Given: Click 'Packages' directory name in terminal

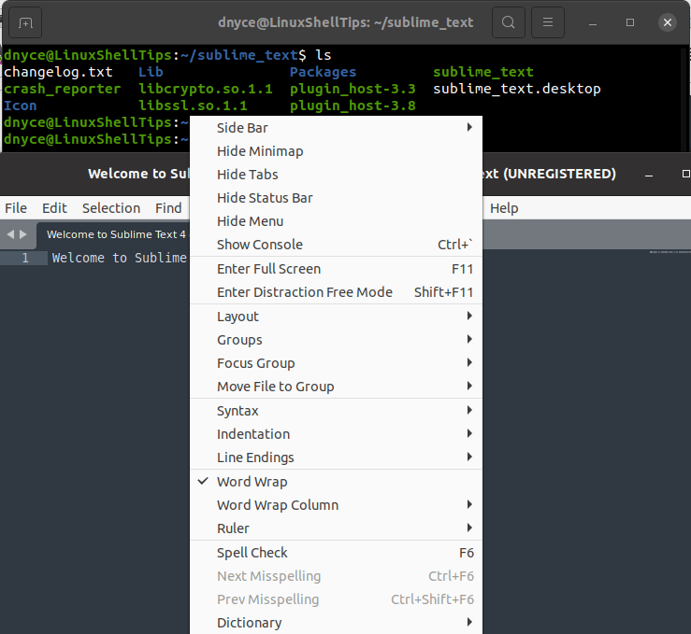Looking at the screenshot, I should (323, 72).
